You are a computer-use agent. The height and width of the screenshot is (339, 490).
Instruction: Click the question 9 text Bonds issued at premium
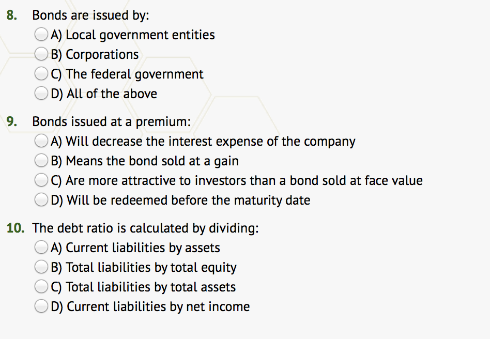click(111, 122)
